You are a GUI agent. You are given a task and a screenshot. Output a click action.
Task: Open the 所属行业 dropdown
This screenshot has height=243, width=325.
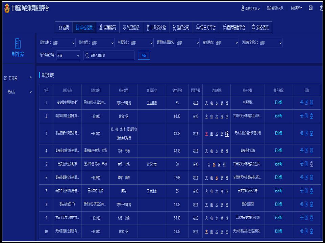pos(142,43)
